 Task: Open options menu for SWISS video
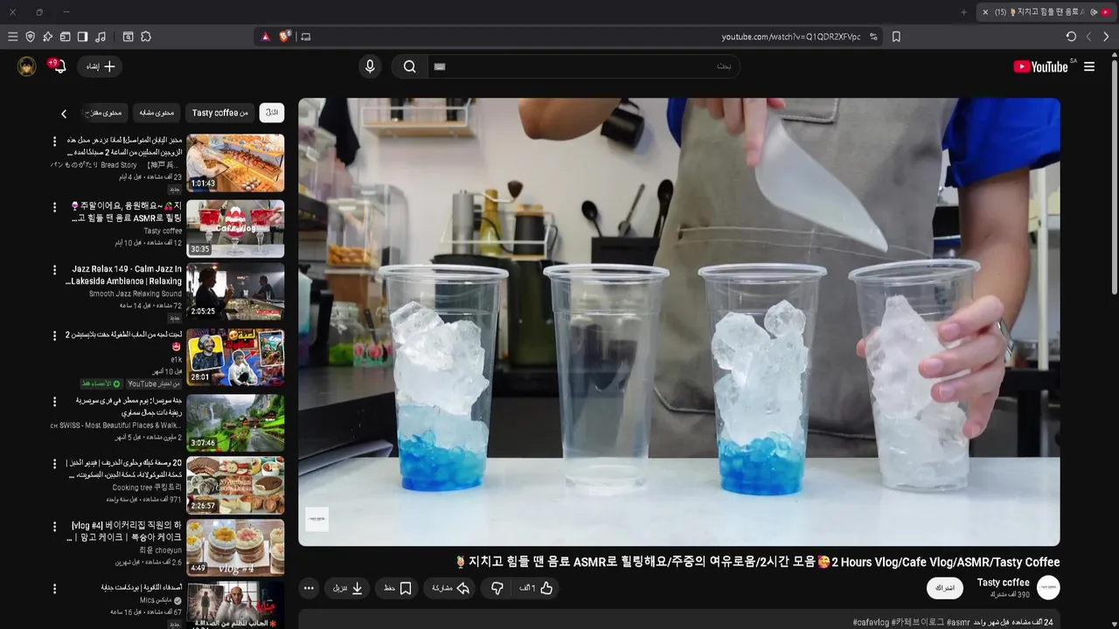coord(54,401)
